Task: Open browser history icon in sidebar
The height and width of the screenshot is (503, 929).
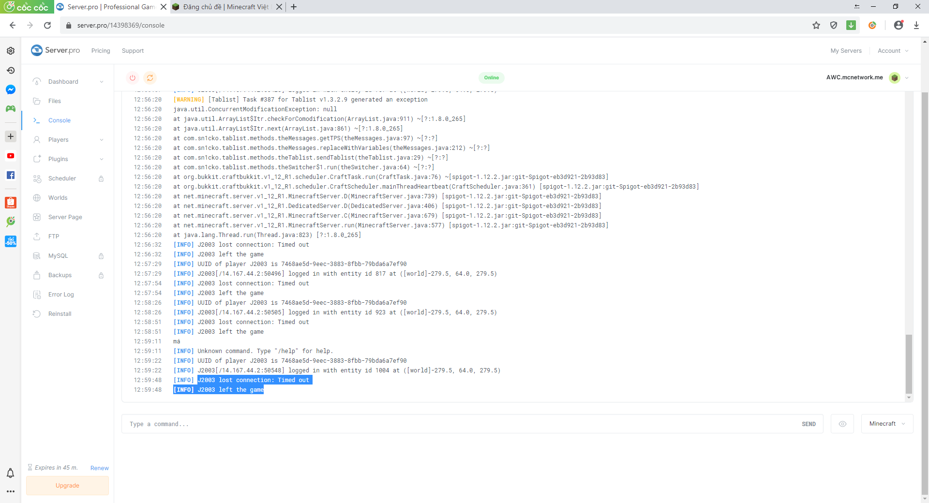Action: 11,70
